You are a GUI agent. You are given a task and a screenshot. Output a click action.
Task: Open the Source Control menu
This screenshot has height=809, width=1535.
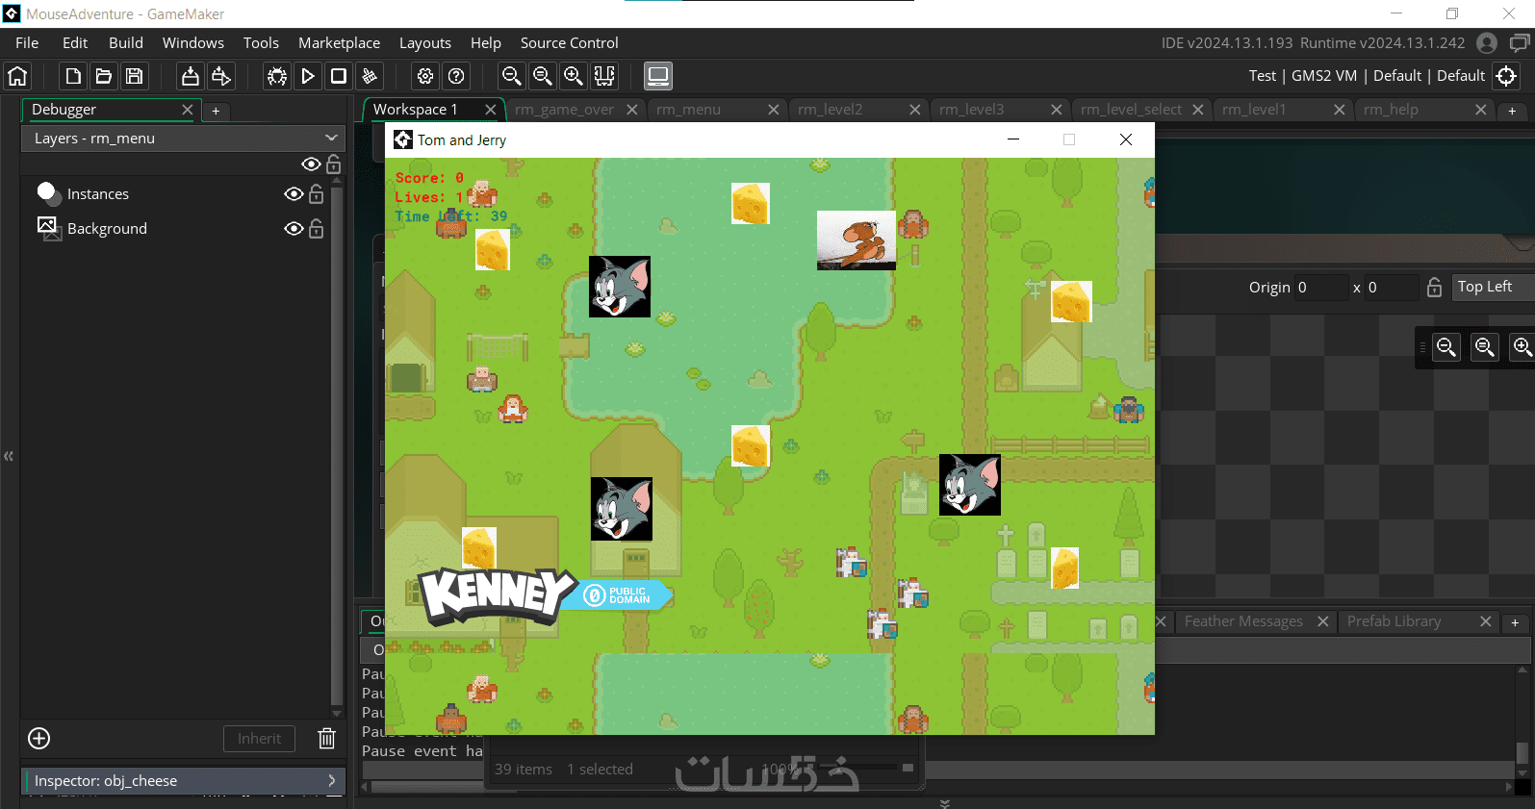click(570, 43)
